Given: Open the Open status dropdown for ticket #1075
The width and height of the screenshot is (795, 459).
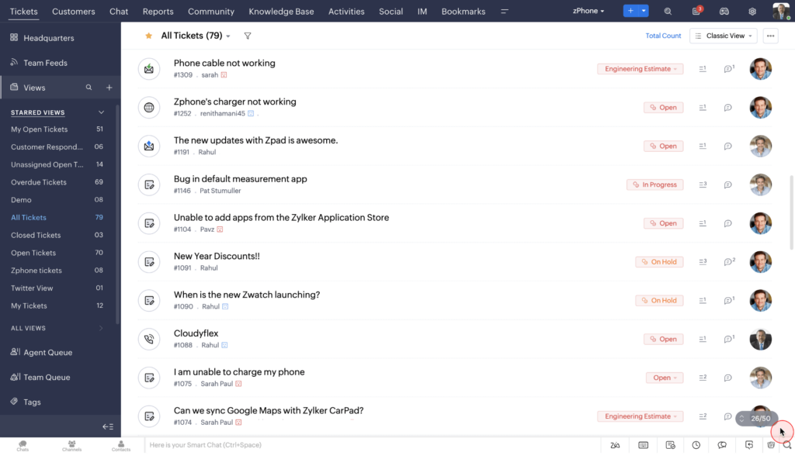Looking at the screenshot, I should [x=665, y=378].
